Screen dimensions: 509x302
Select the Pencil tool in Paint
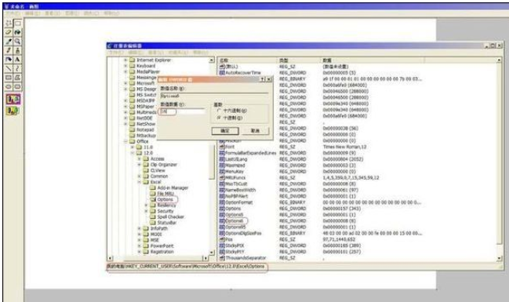point(9,50)
